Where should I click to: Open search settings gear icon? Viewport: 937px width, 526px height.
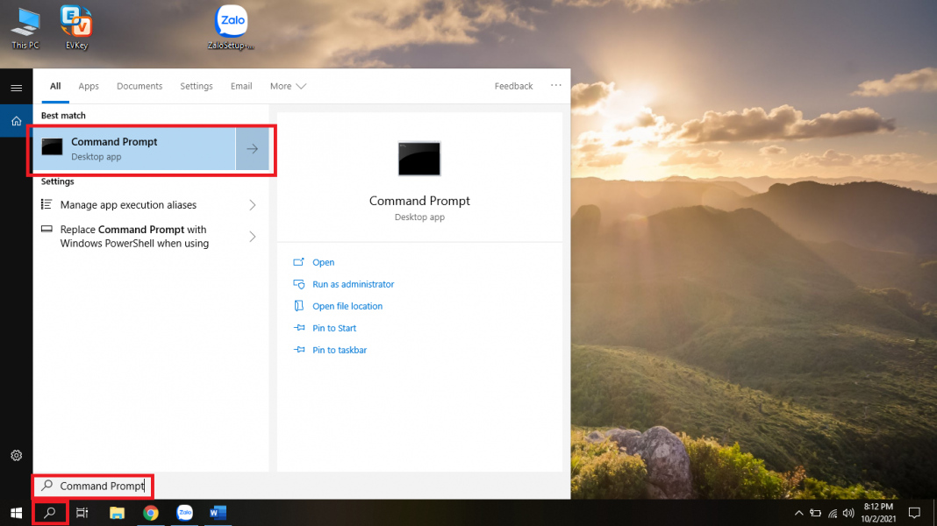coord(16,455)
